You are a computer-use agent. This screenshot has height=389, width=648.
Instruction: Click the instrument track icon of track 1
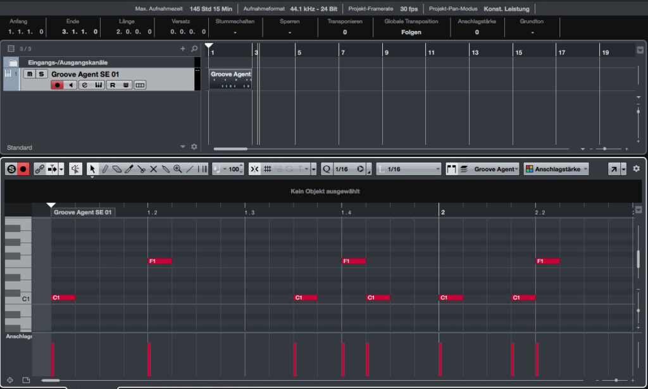click(x=8, y=74)
